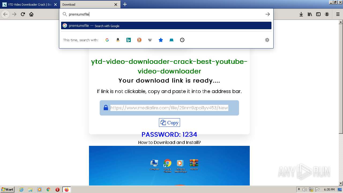Open the Library bookmarks icon
343x193 pixels.
pos(310,14)
